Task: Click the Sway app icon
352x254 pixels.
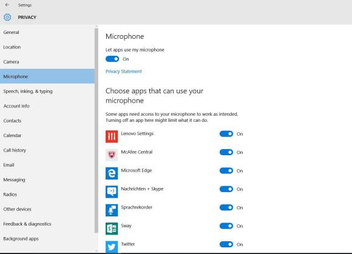Action: [112, 229]
